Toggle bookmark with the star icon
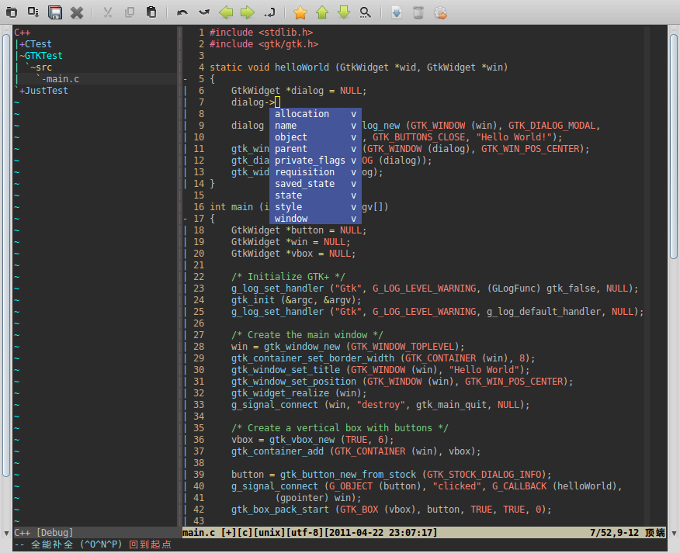 (x=300, y=12)
